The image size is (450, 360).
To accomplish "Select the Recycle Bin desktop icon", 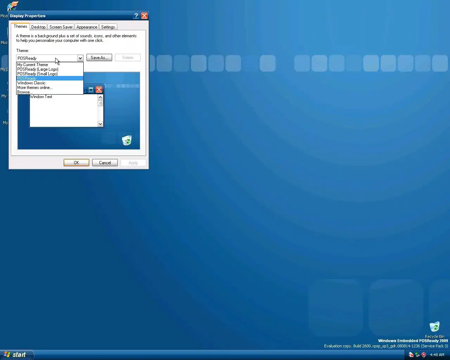I will [x=435, y=329].
